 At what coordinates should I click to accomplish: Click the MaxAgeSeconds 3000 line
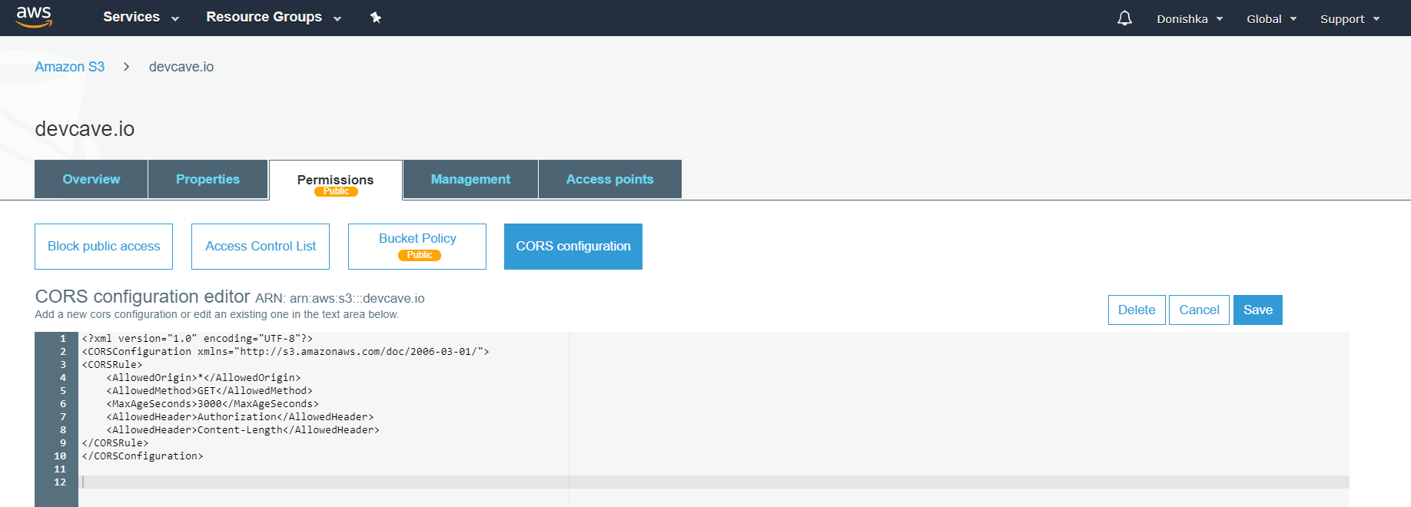213,404
